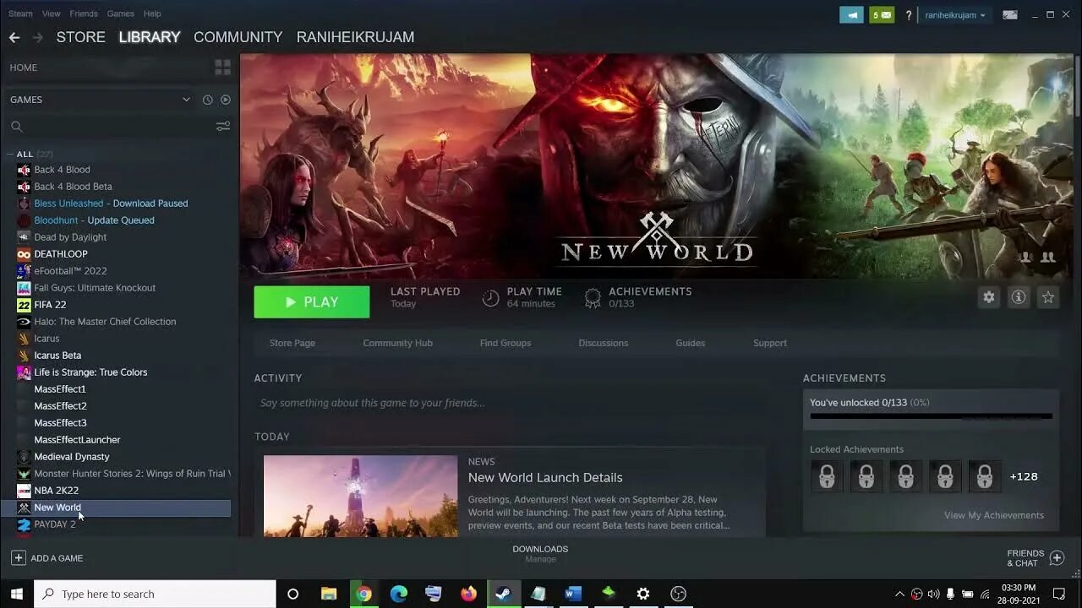Image resolution: width=1082 pixels, height=608 pixels.
Task: Open New World Launch Details news thumbnail
Action: [361, 497]
